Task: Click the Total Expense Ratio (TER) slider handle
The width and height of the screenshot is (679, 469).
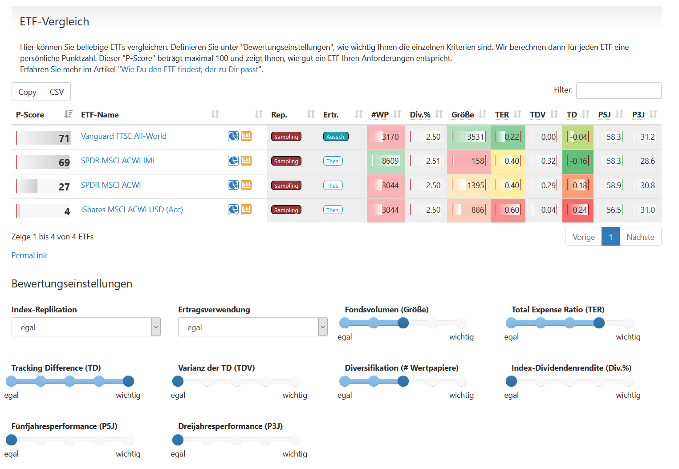Action: 599,323
